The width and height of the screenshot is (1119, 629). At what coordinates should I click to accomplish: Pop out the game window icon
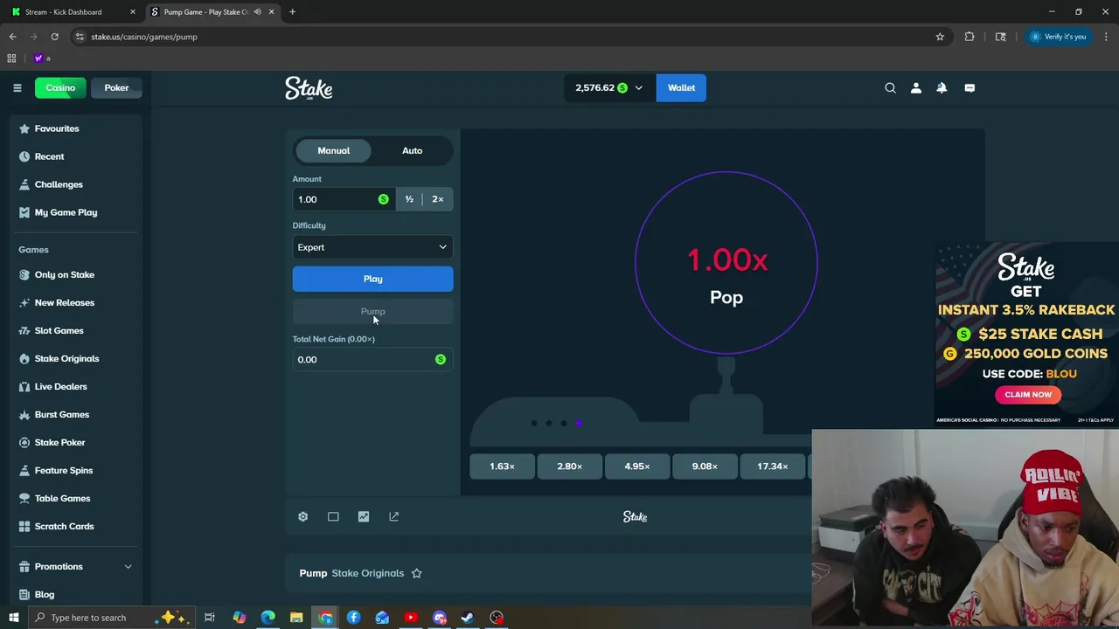tap(393, 516)
